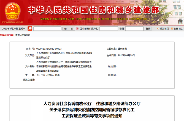Click the home icon beside 设为首页
Viewport: 184px width, 121px height.
point(158,29)
